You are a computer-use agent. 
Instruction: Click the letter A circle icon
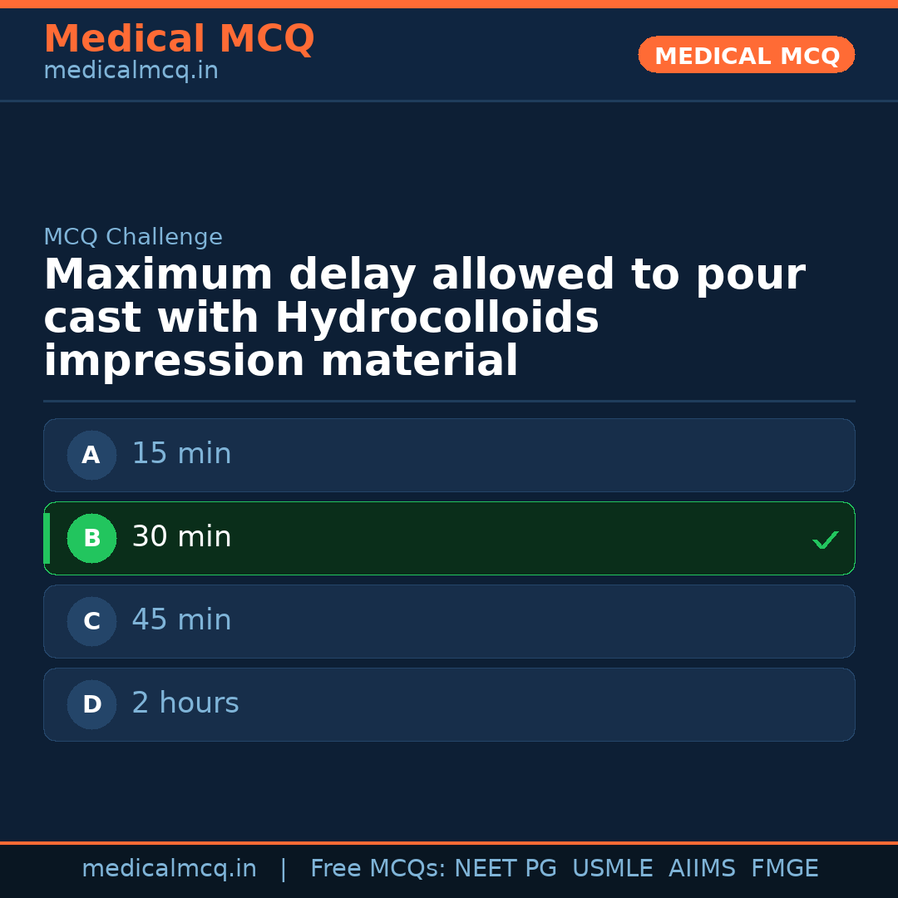[x=91, y=455]
